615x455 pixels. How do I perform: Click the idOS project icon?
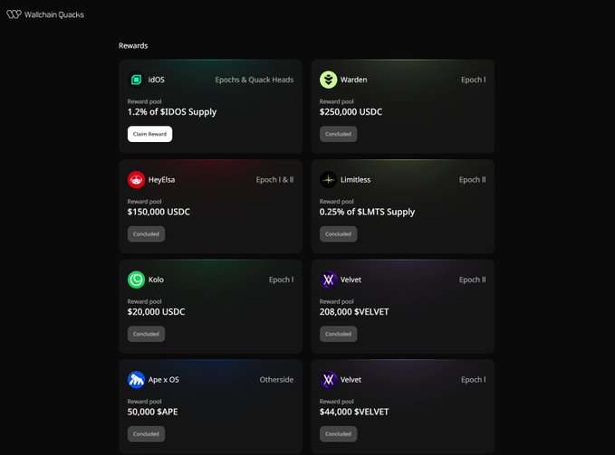(136, 80)
